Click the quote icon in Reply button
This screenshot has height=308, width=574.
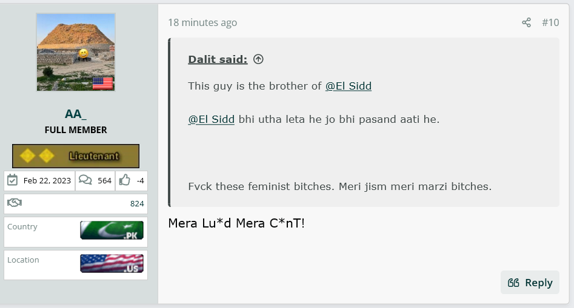513,283
